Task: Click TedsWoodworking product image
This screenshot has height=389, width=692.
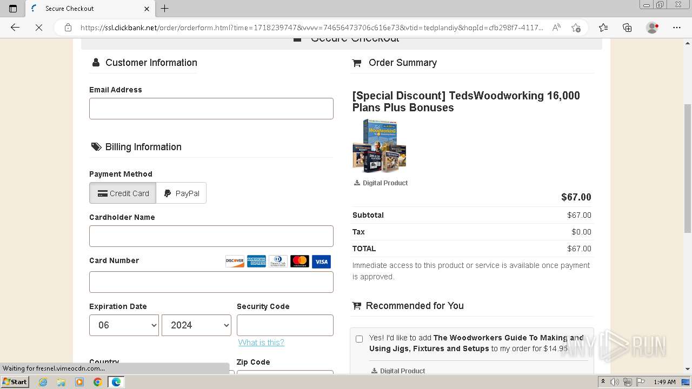Action: (379, 145)
